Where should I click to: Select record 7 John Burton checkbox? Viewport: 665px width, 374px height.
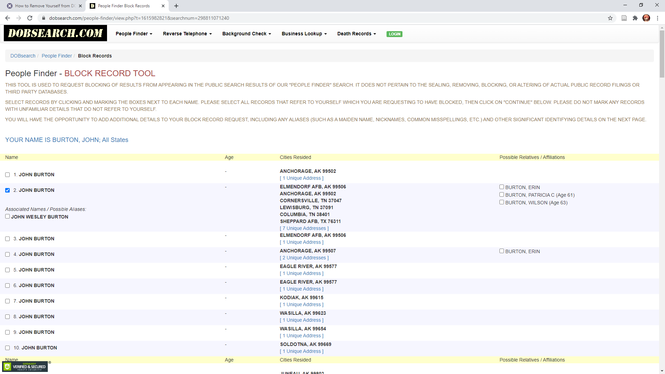pos(7,301)
